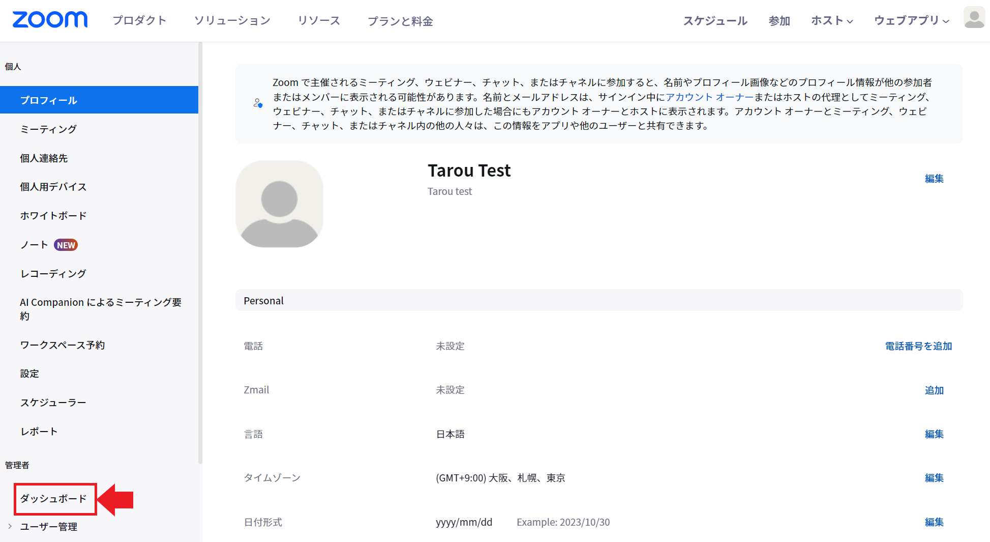Image resolution: width=990 pixels, height=542 pixels.
Task: Click the (GMT+9:00) 大阪、札幌、東京 value
Action: click(500, 478)
